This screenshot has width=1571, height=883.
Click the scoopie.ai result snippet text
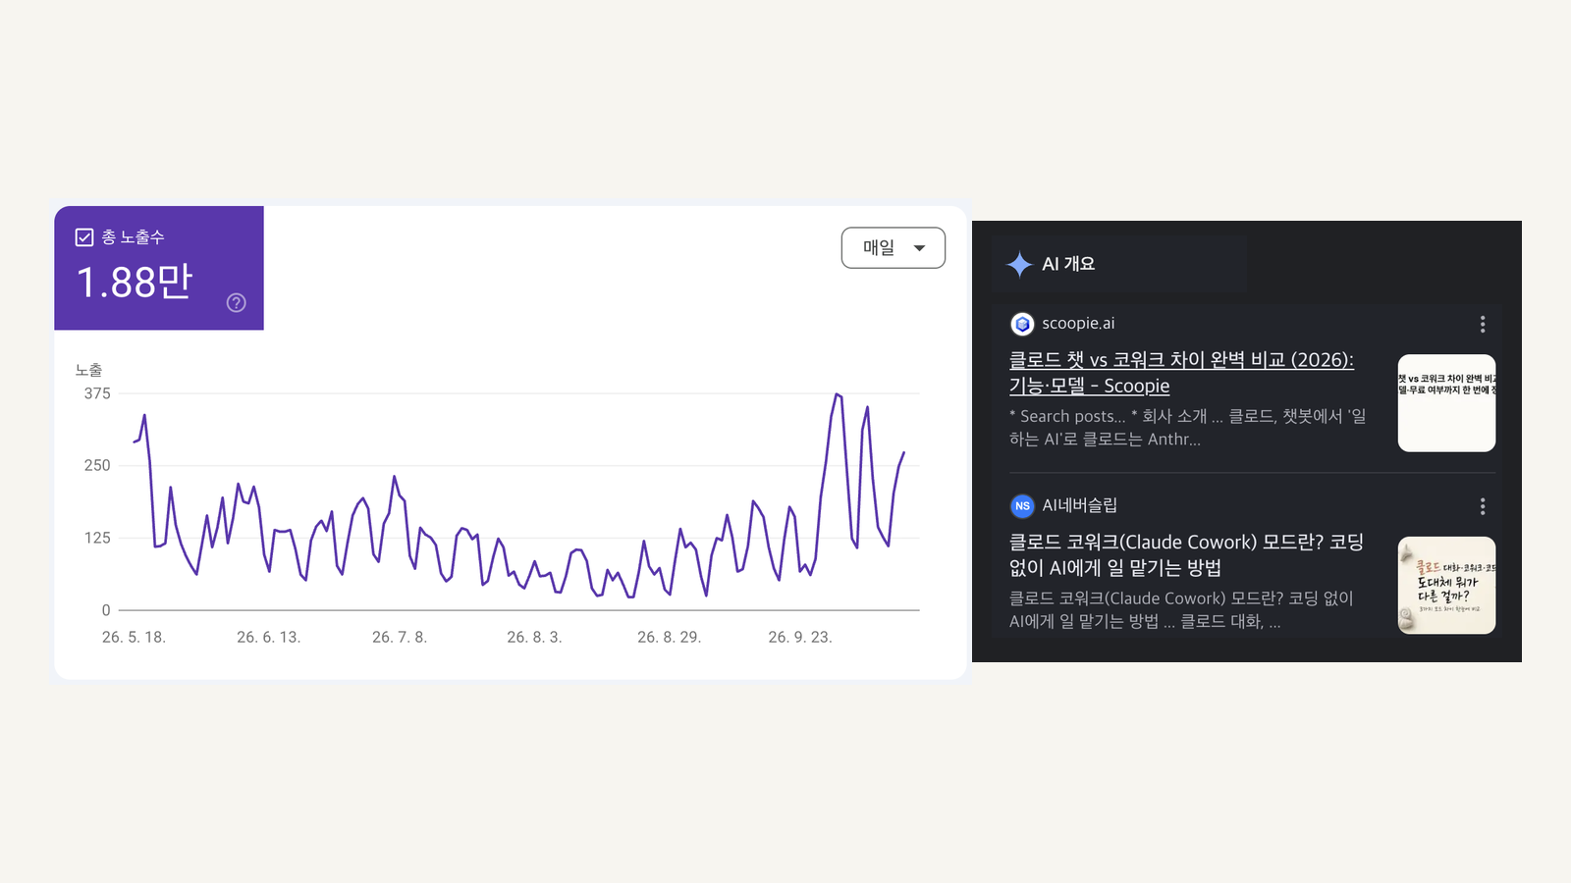pos(1188,428)
